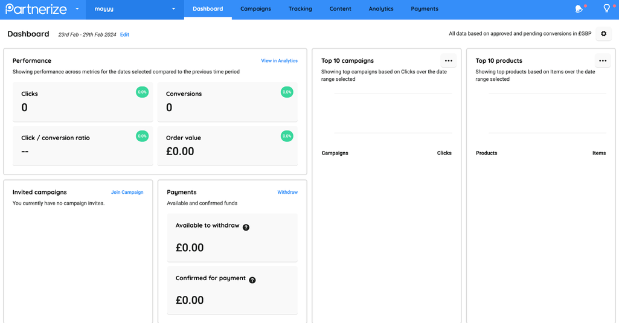Screen dimensions: 619x323
Task: Click the Performance heading
Action: (x=32, y=61)
